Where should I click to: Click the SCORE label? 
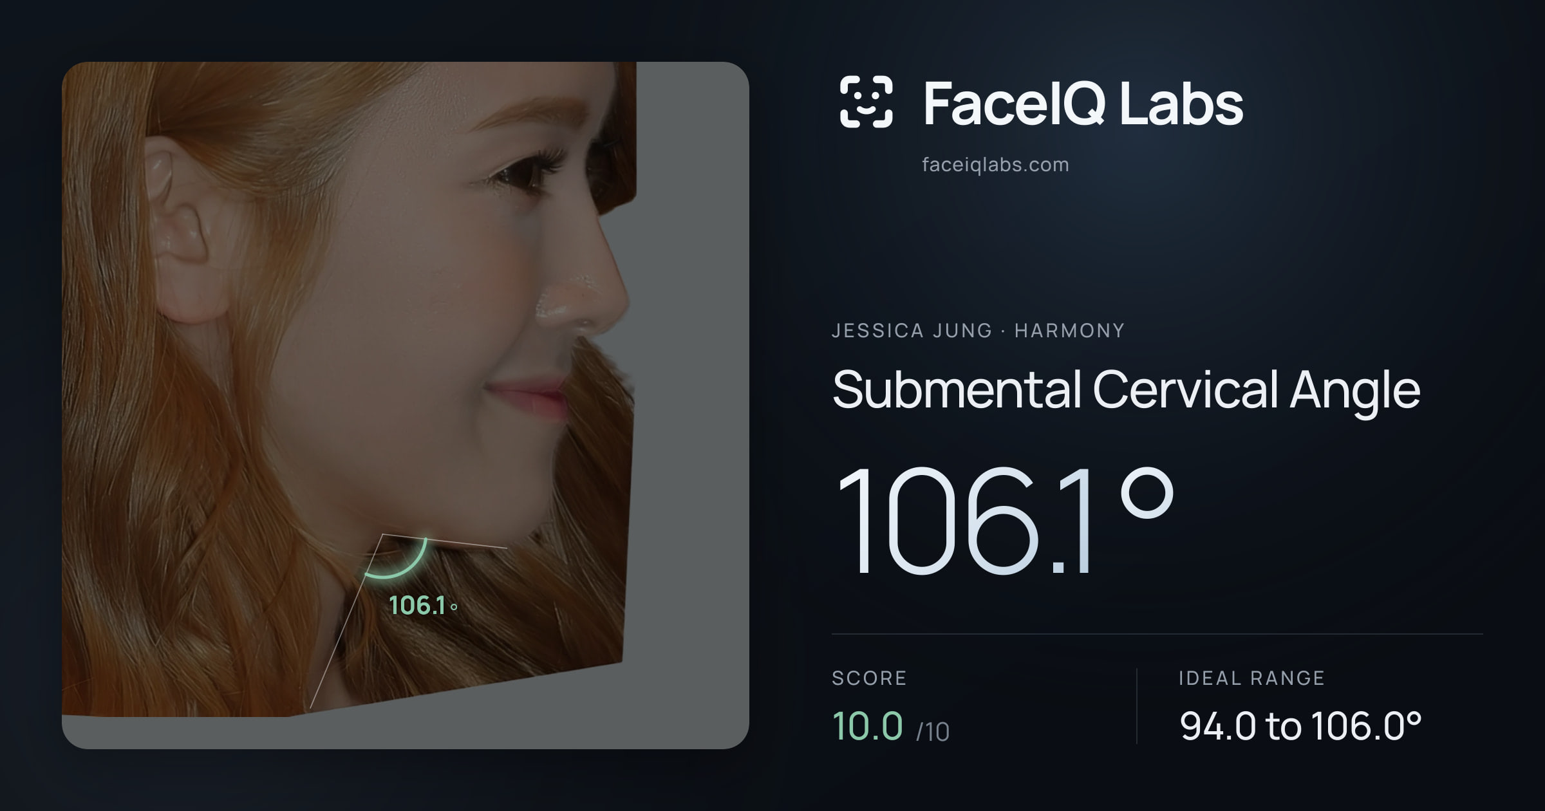point(869,678)
